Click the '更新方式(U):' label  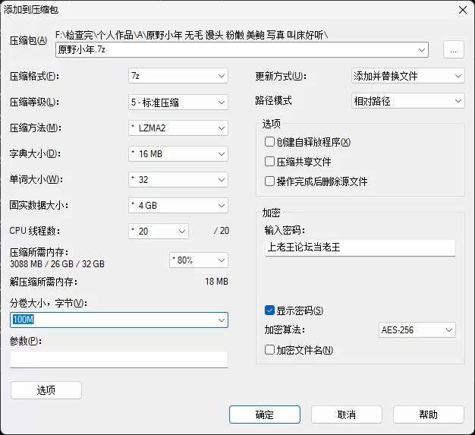281,76
